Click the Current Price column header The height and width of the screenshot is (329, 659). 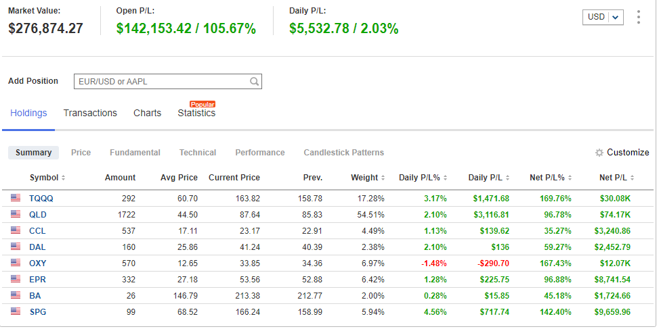pyautogui.click(x=234, y=178)
